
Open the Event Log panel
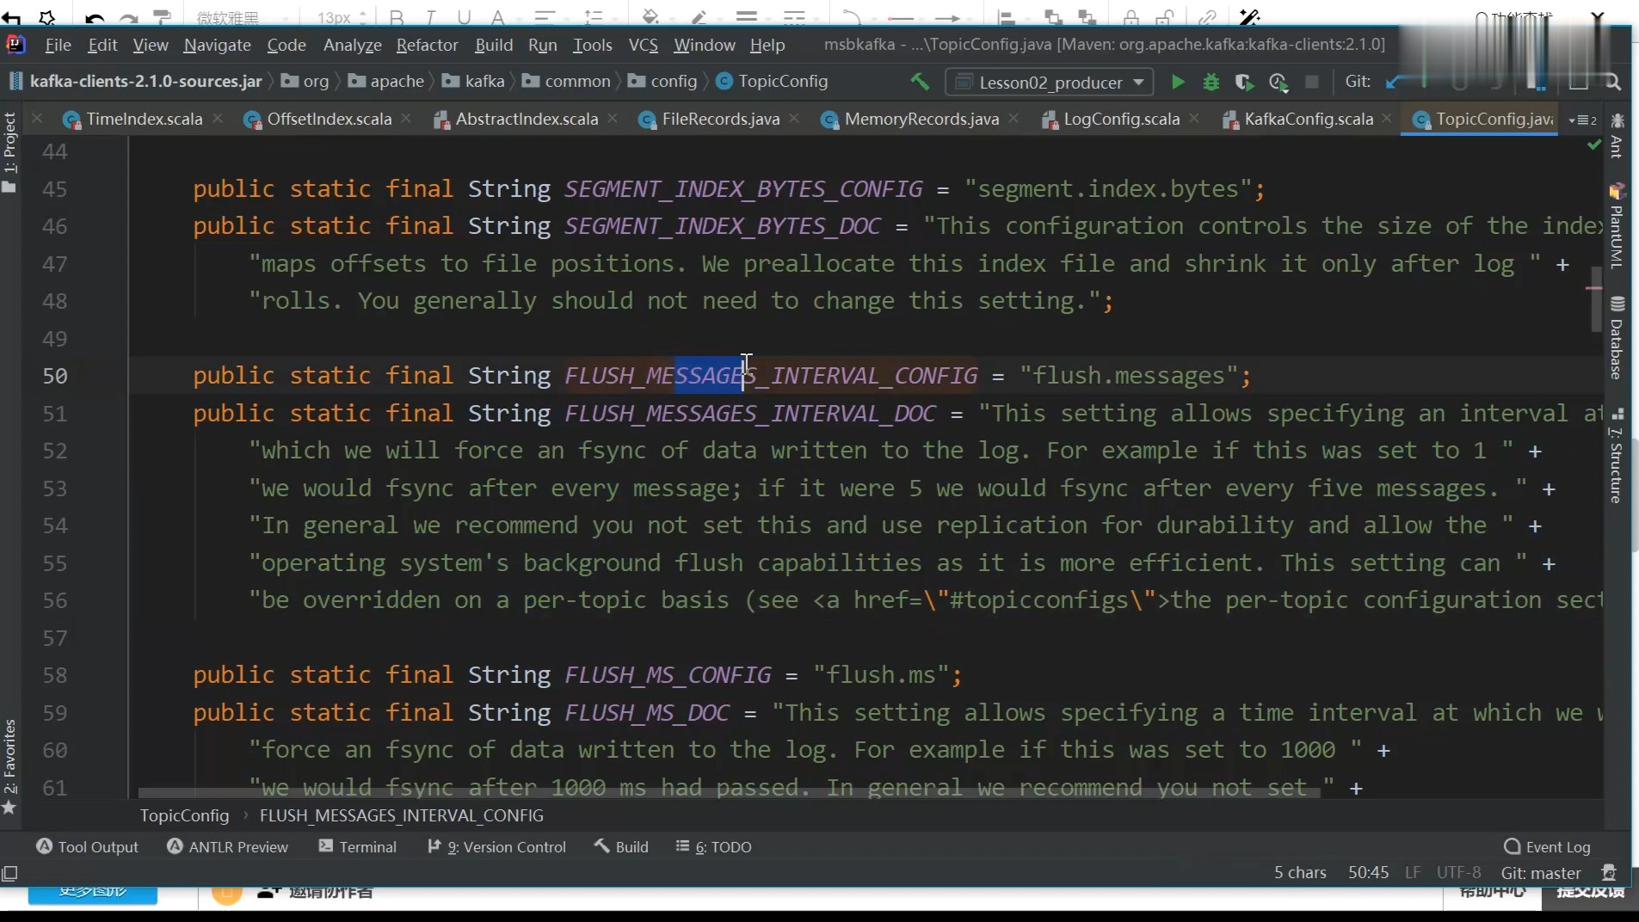tap(1547, 847)
